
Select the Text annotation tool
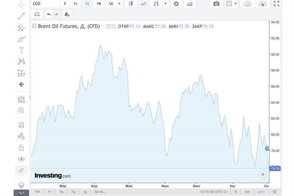coord(21,50)
